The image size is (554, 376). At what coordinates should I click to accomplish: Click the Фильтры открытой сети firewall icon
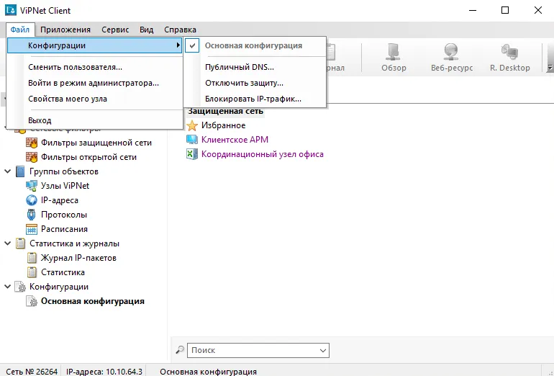tap(32, 157)
